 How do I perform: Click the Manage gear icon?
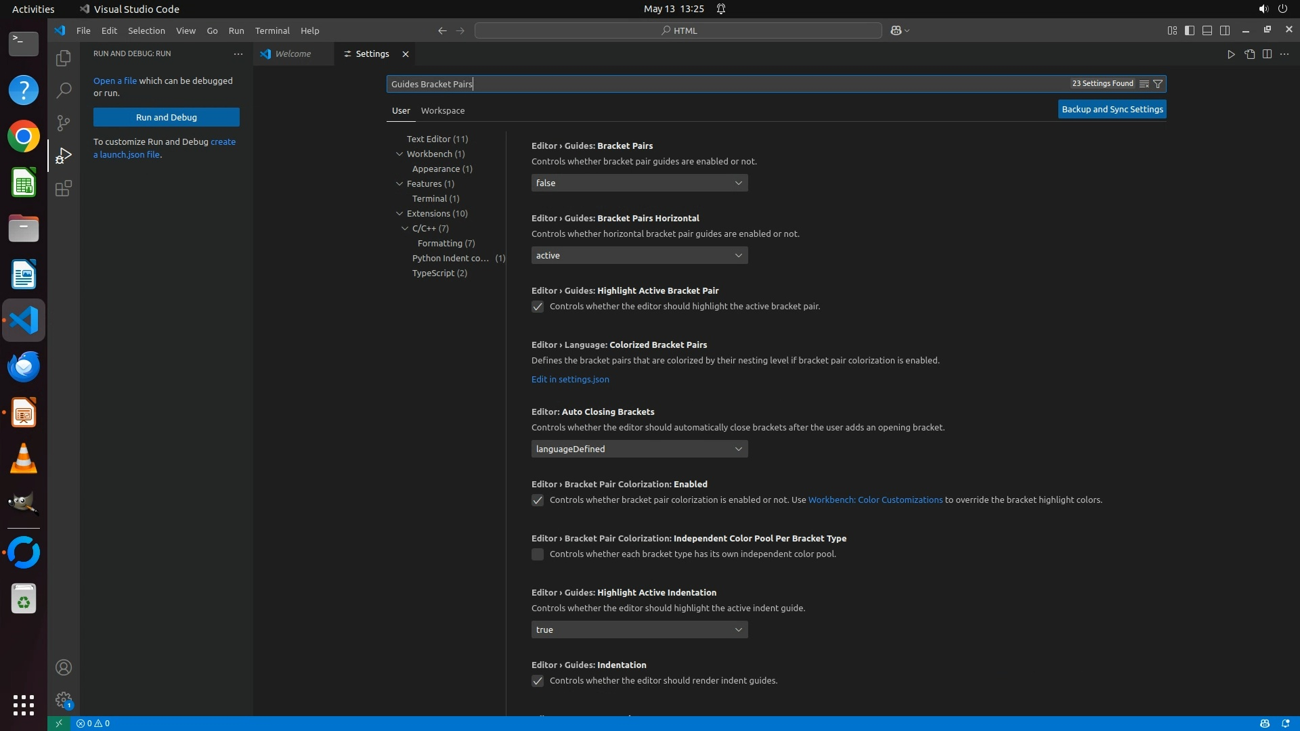point(63,699)
